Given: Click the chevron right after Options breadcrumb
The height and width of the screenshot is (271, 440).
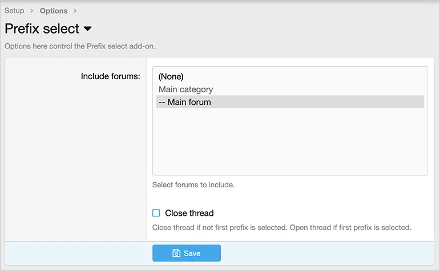Looking at the screenshot, I should tap(75, 11).
